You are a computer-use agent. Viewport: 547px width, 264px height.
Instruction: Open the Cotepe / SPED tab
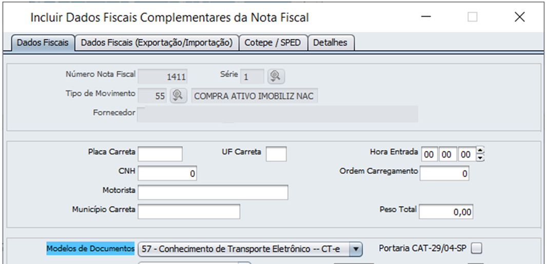point(273,43)
